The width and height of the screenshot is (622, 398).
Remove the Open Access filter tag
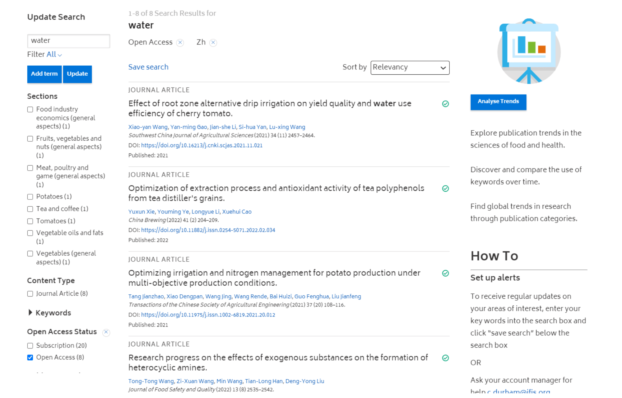point(180,43)
